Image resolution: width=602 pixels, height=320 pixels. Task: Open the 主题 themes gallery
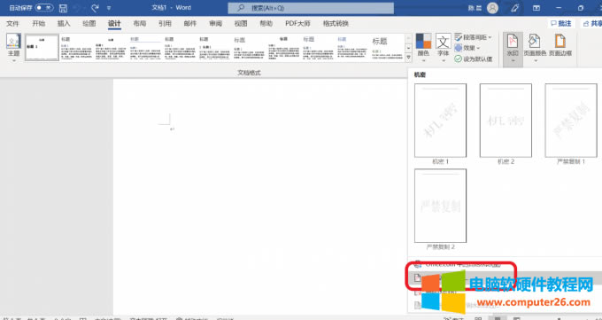pyautogui.click(x=13, y=48)
